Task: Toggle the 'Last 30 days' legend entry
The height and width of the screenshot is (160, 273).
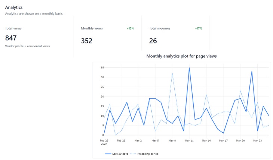Action: pos(117,154)
